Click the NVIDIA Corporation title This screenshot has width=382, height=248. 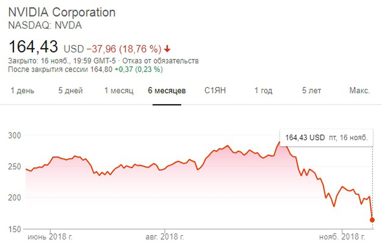tap(62, 12)
